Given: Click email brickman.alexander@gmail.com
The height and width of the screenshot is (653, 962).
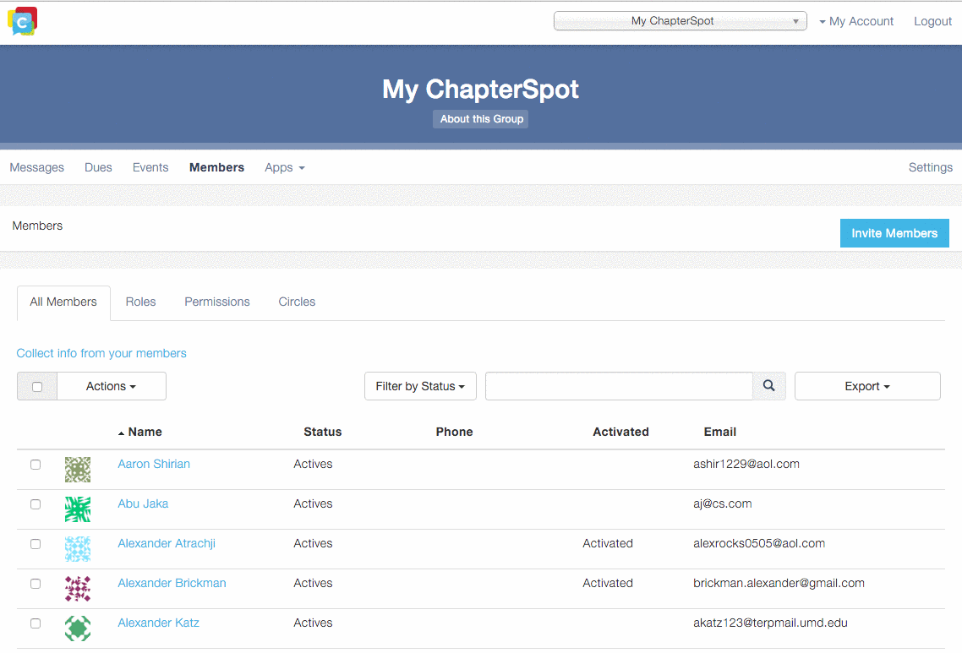Looking at the screenshot, I should [779, 583].
